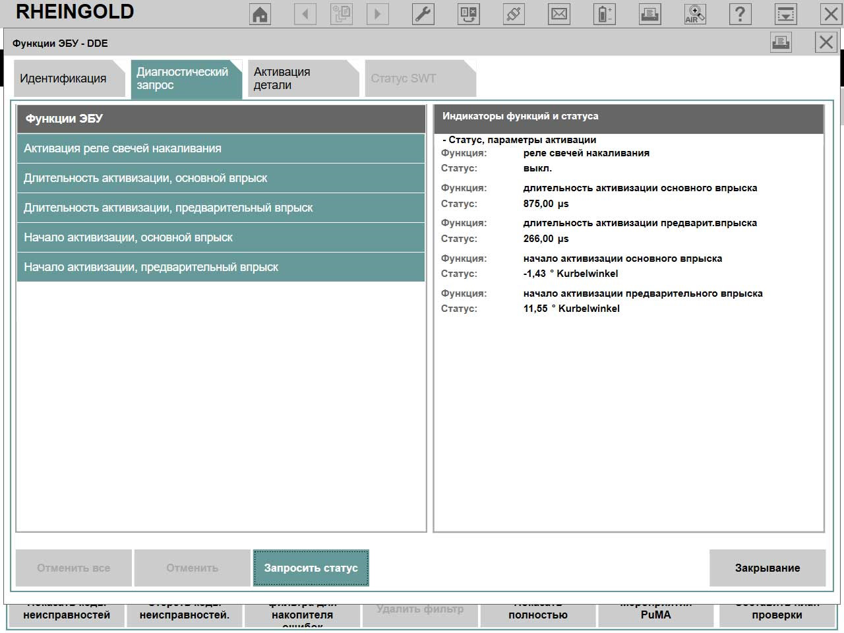Select the Диагностический запрос tab
The height and width of the screenshot is (633, 844).
[x=187, y=78]
